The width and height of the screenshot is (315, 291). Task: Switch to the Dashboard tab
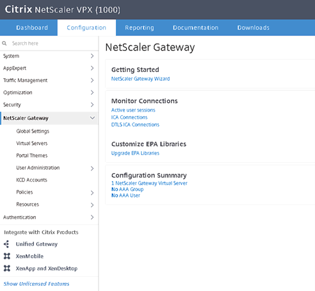(32, 28)
